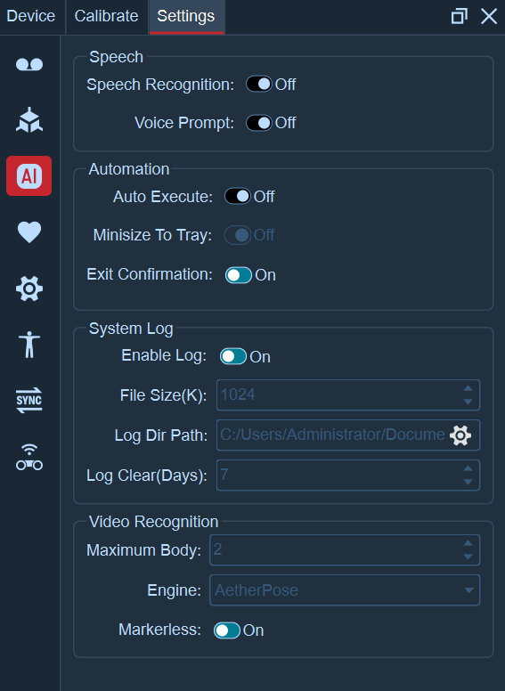Click gear icon beside Log Dir Path
The height and width of the screenshot is (691, 505).
(x=460, y=435)
